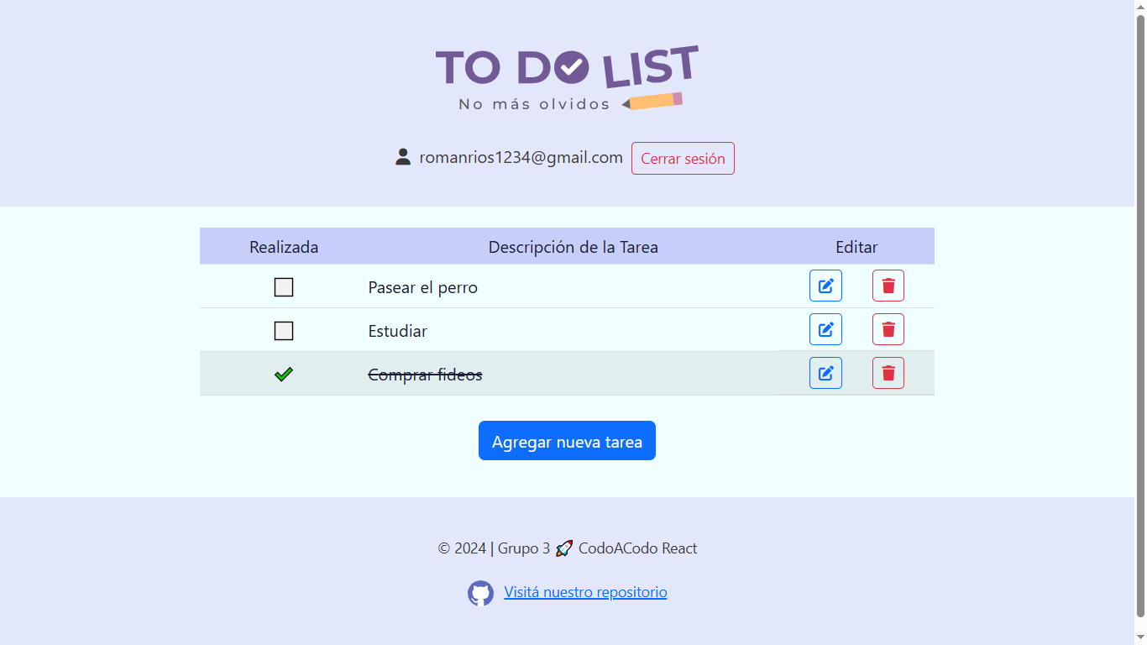Screen dimensions: 1147x645
Task: Click the GitHub logo icon in footer
Action: (480, 593)
